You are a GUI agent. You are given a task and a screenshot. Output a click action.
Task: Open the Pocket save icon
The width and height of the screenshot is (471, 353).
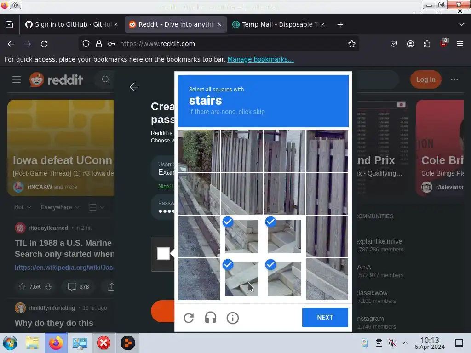click(394, 44)
